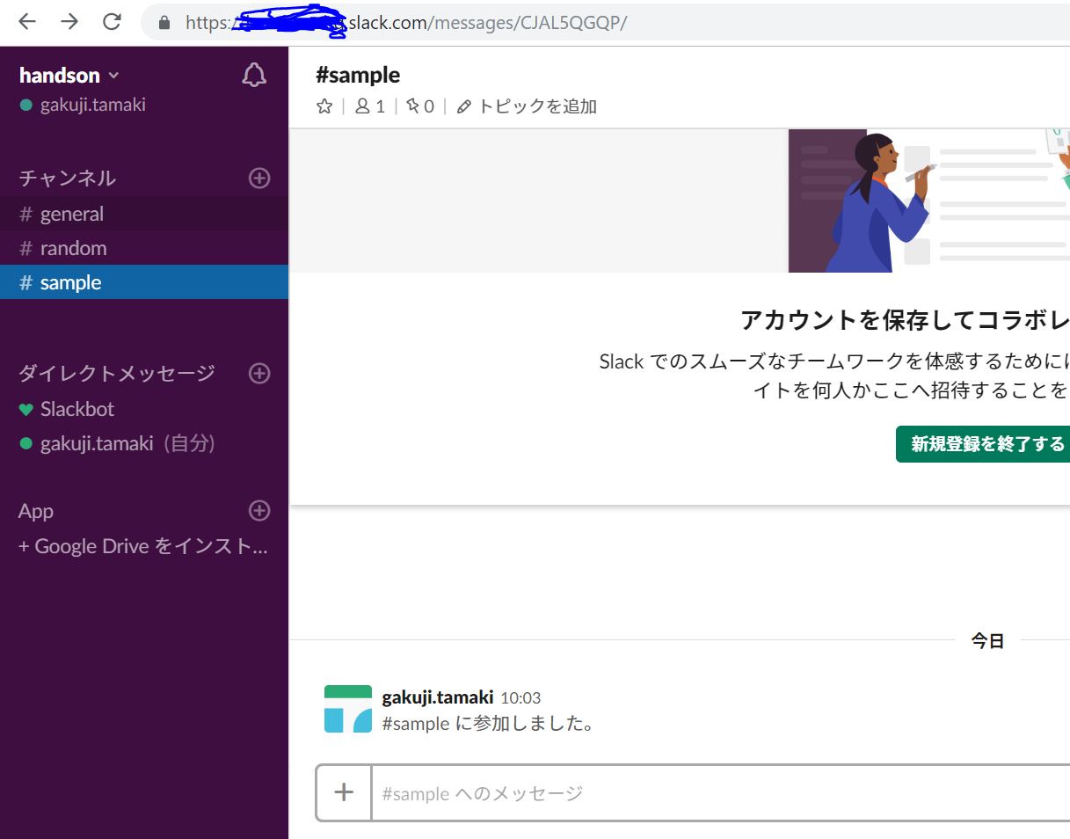Switch to the #general channel
The height and width of the screenshot is (839, 1070).
[x=70, y=213]
